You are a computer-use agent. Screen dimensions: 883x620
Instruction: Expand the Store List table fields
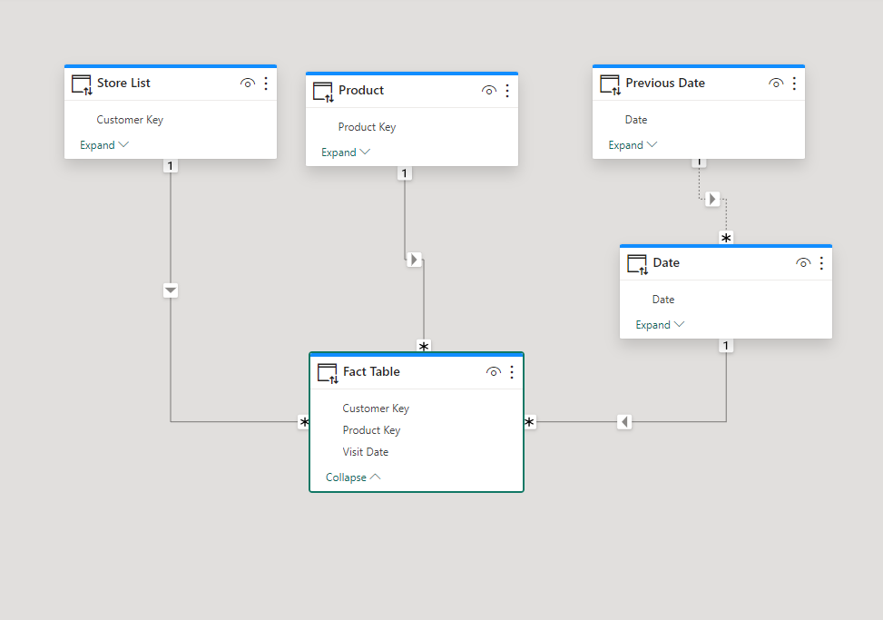pos(104,145)
